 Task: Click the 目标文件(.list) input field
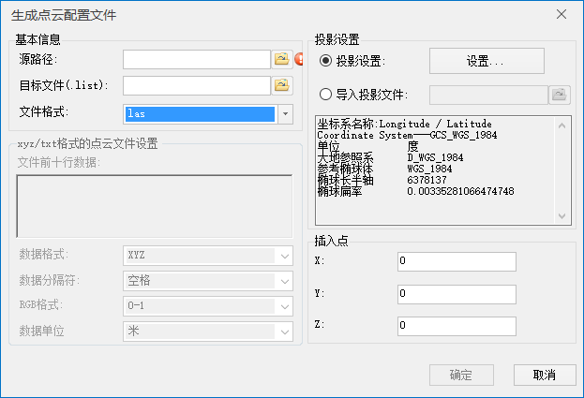[196, 86]
